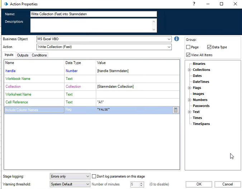Screen dimensions: 242x189
Task: Enable Don't log parameters on this stage
Action: [x=94, y=176]
